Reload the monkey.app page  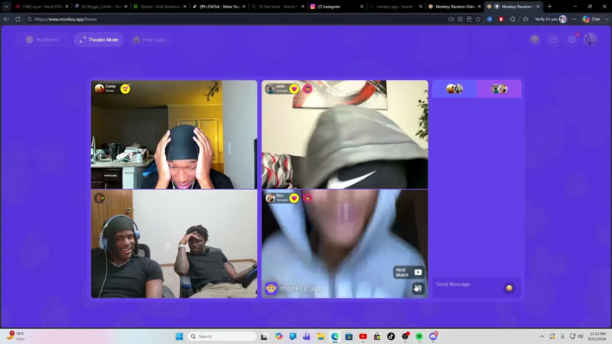point(18,19)
